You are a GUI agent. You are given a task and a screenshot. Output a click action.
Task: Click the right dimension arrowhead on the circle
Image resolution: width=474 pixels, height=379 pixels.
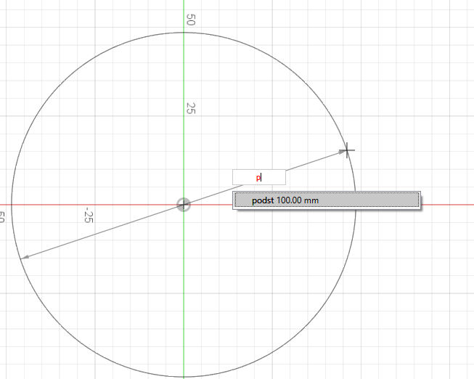coord(343,152)
